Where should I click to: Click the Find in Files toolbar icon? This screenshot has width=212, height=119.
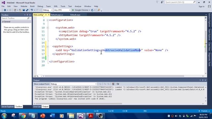[99, 10]
